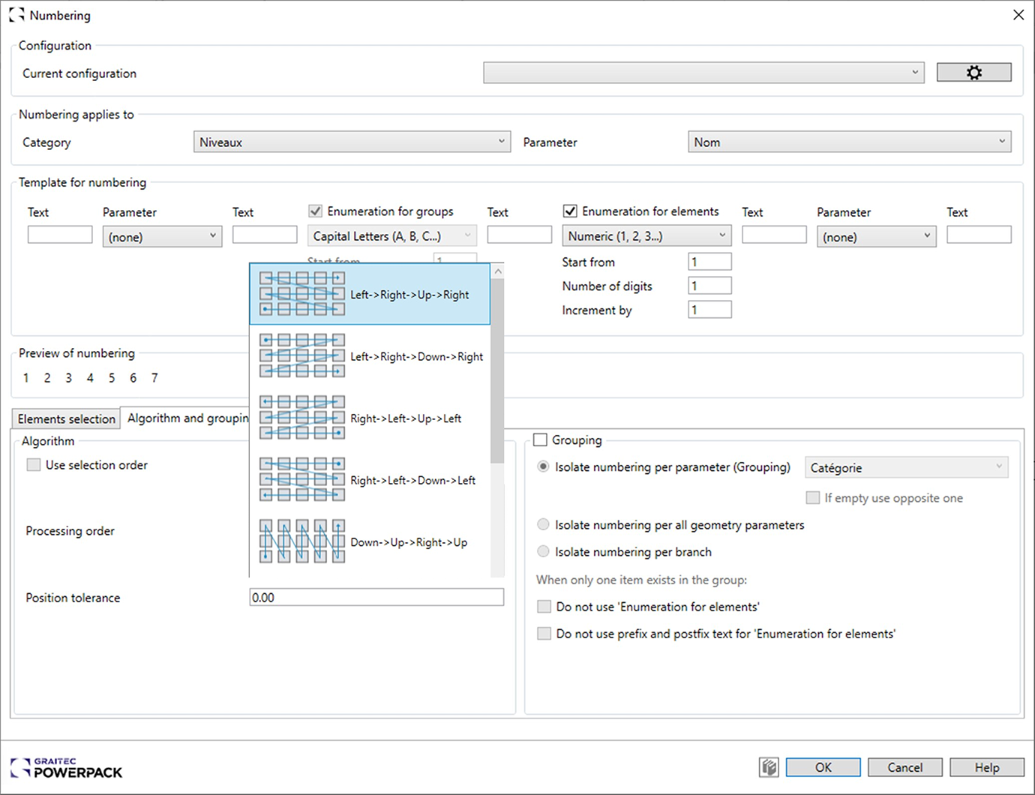Click the Right->Left->Up->Left pattern icon
Screen dimensions: 1035x795
pos(301,418)
